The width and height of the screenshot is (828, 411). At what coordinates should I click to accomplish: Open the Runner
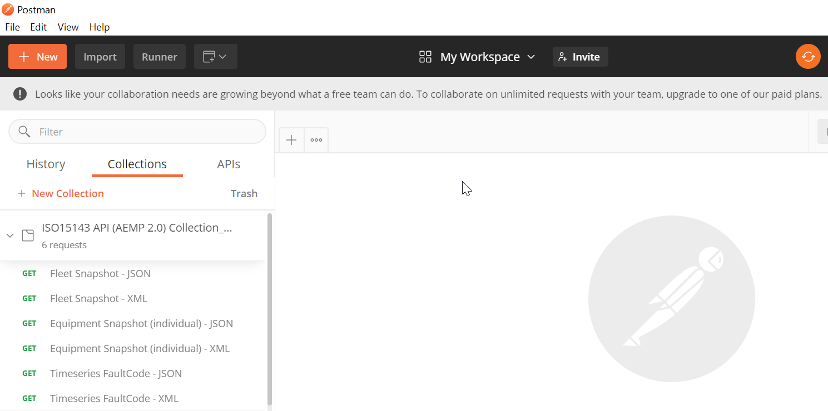[x=160, y=57]
